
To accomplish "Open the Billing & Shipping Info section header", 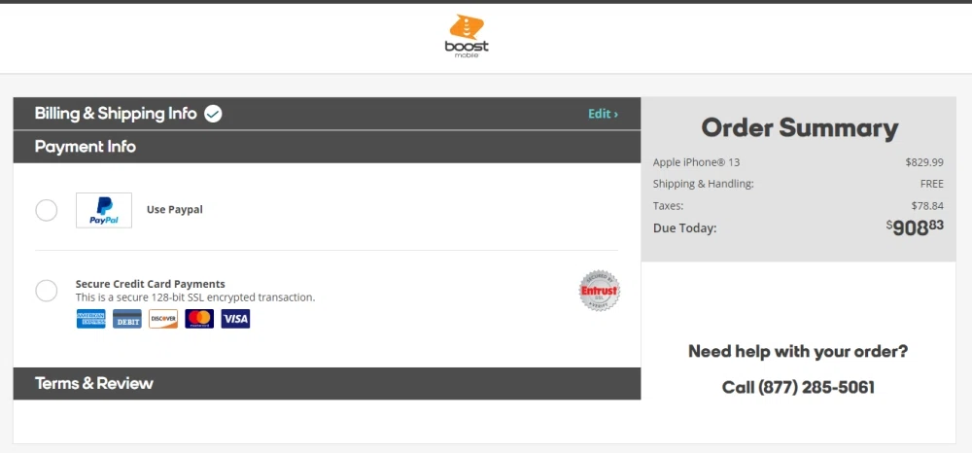I will coord(327,114).
